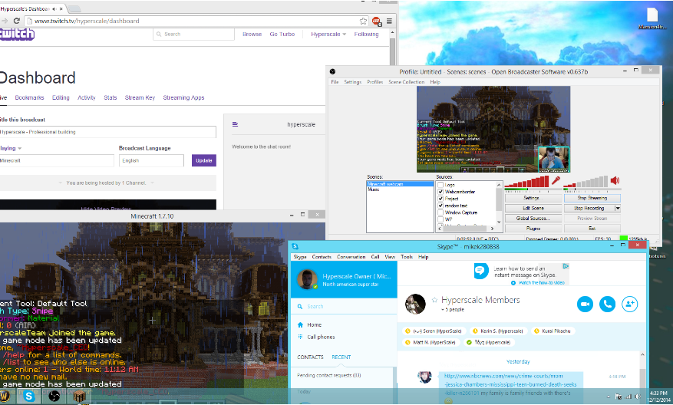This screenshot has width=673, height=405.
Task: Open the Stop Recording dropdown arrow in OBS
Action: tap(618, 208)
